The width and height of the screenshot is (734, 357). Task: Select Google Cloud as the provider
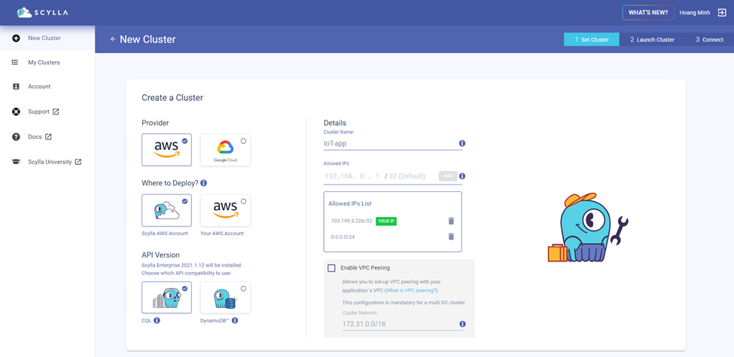click(225, 150)
